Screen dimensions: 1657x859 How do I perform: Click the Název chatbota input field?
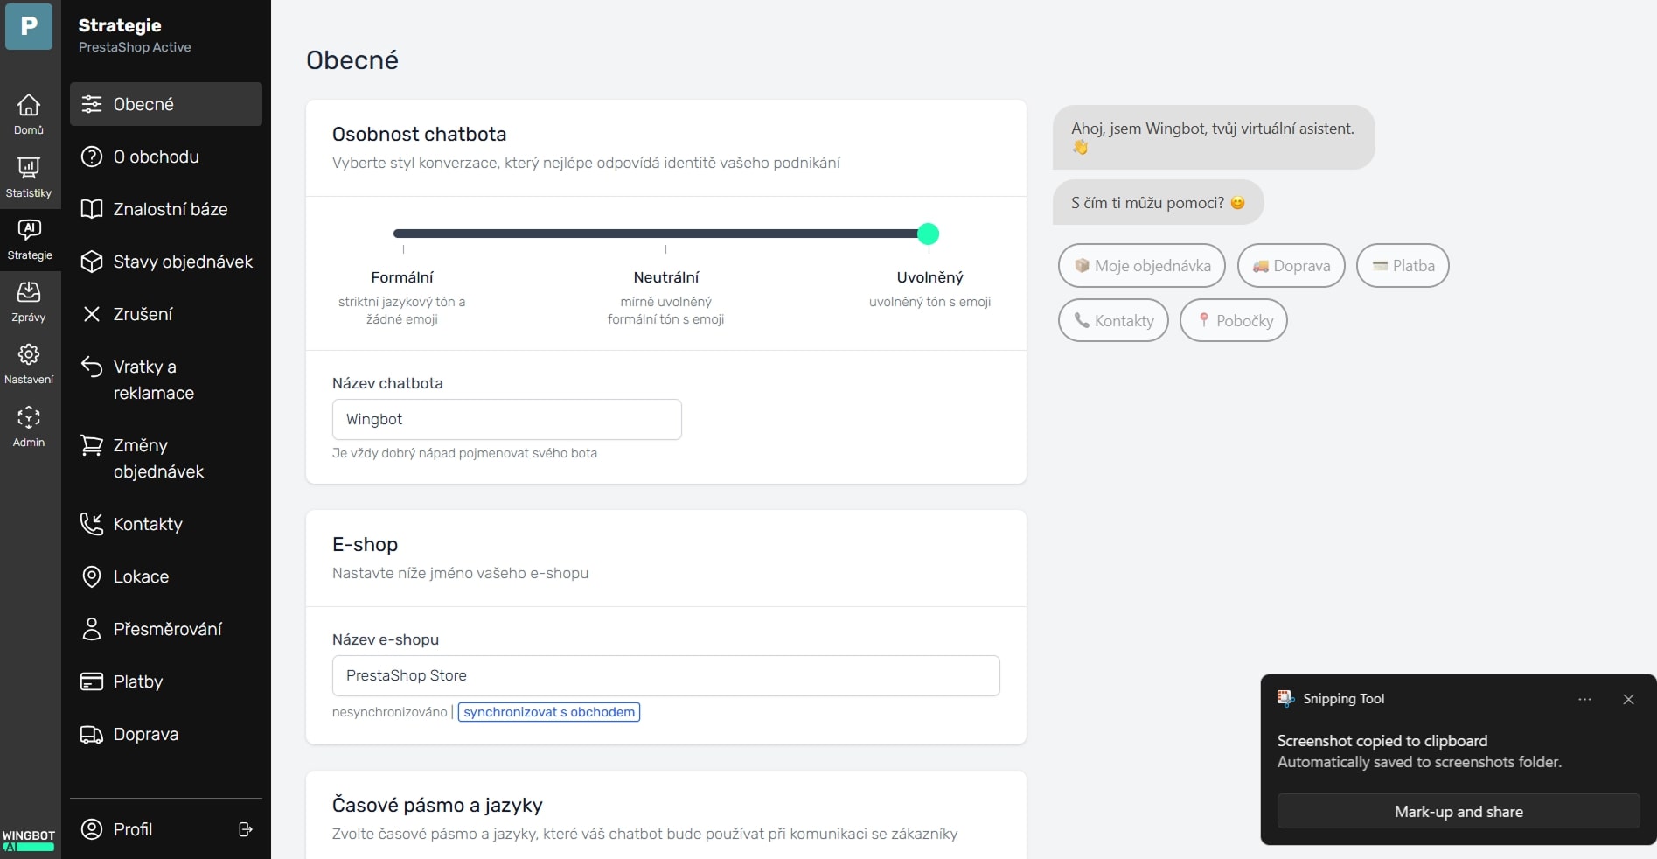tap(507, 420)
